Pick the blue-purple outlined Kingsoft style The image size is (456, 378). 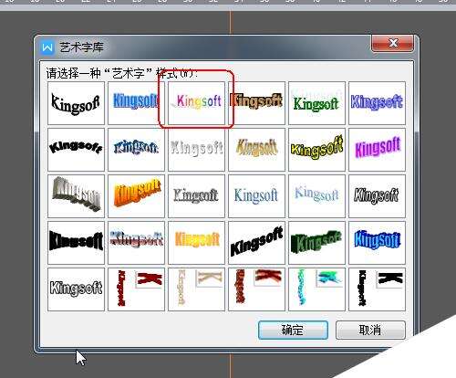[x=377, y=103]
